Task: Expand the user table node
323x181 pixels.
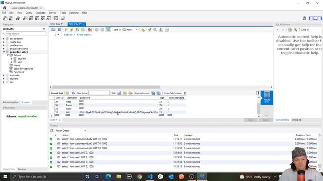Action: click(x=12, y=62)
